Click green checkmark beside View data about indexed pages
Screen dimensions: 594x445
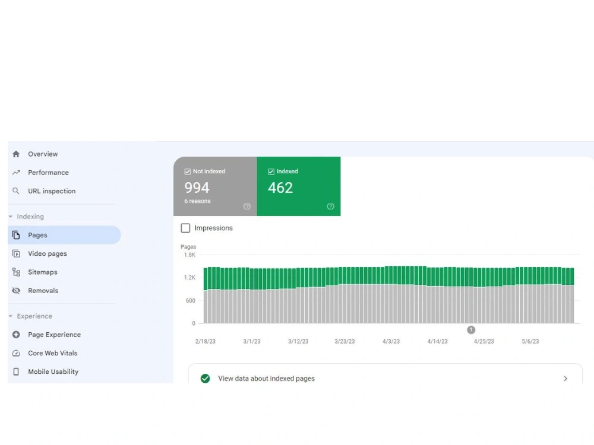click(206, 379)
